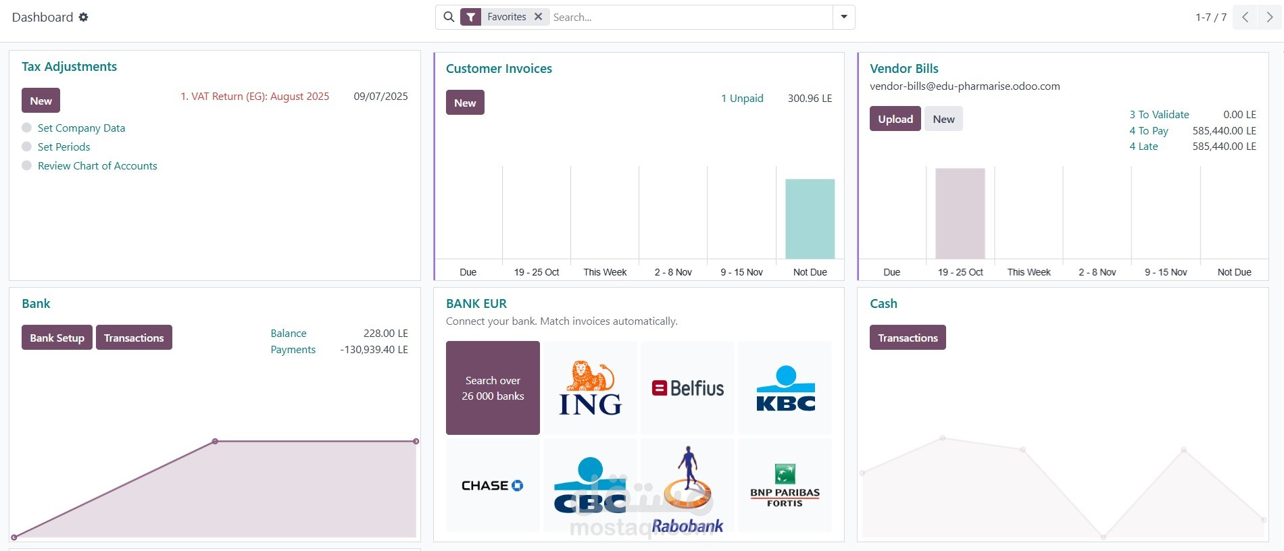Viewport: 1284px width, 551px height.
Task: Expand the search options dropdown arrow
Action: pyautogui.click(x=844, y=17)
